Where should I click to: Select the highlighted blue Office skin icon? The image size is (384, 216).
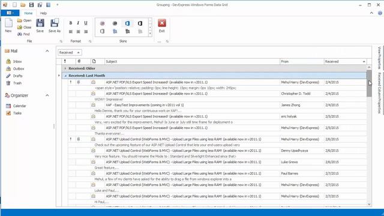(x=127, y=23)
